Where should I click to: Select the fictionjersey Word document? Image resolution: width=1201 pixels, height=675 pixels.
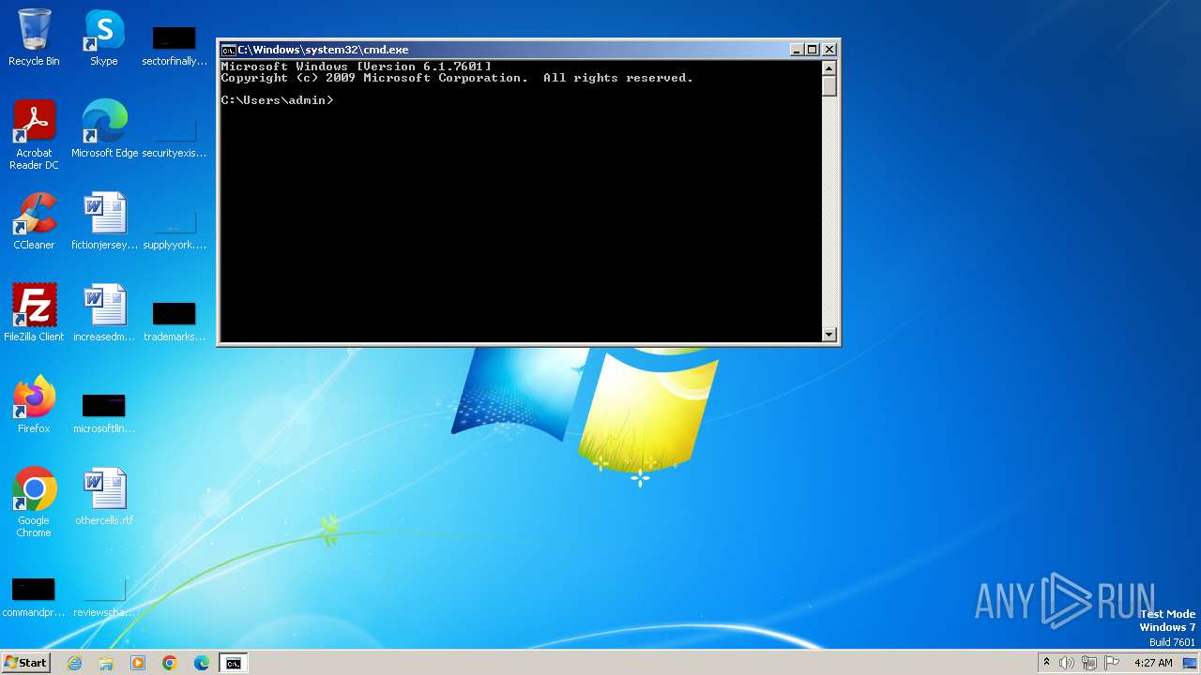104,221
